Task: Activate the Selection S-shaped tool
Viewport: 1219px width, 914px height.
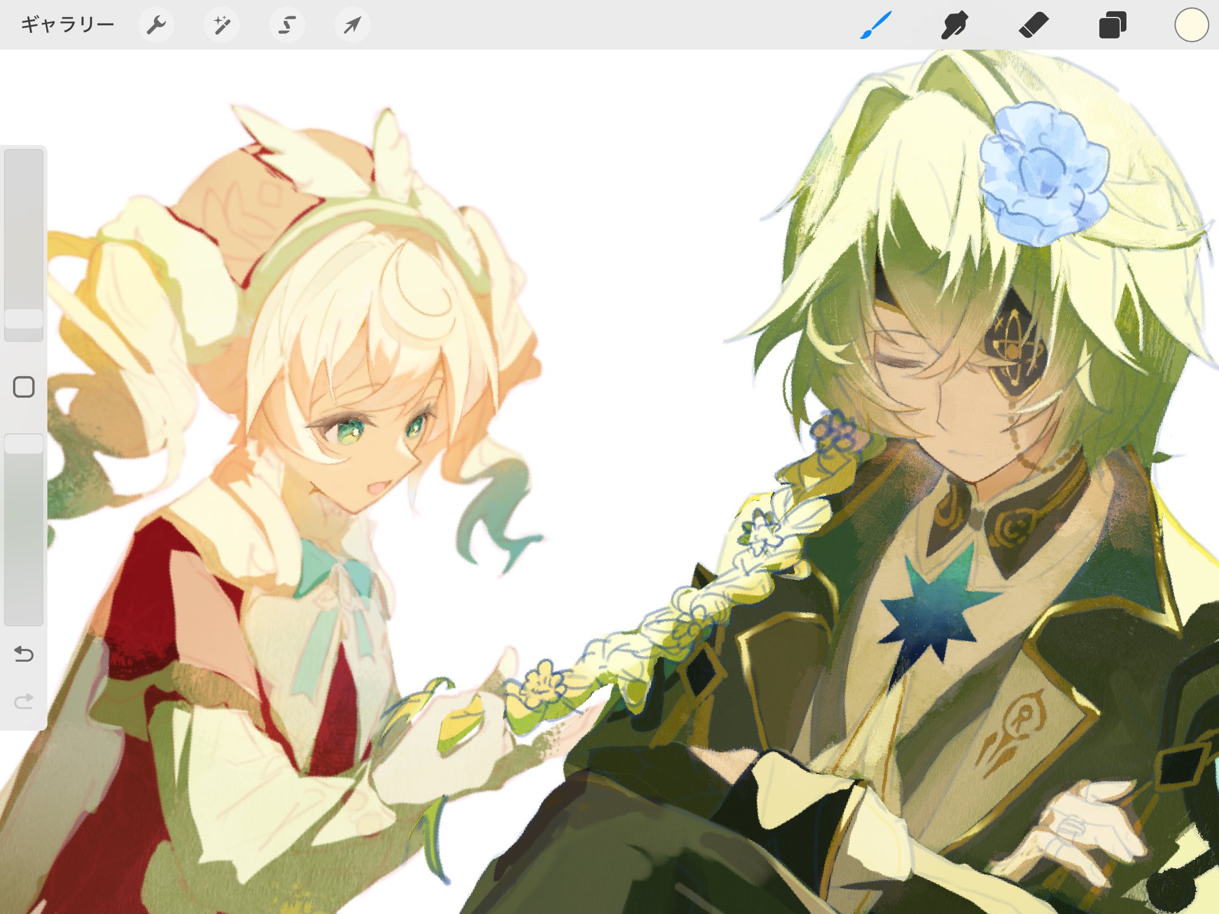Action: point(287,25)
